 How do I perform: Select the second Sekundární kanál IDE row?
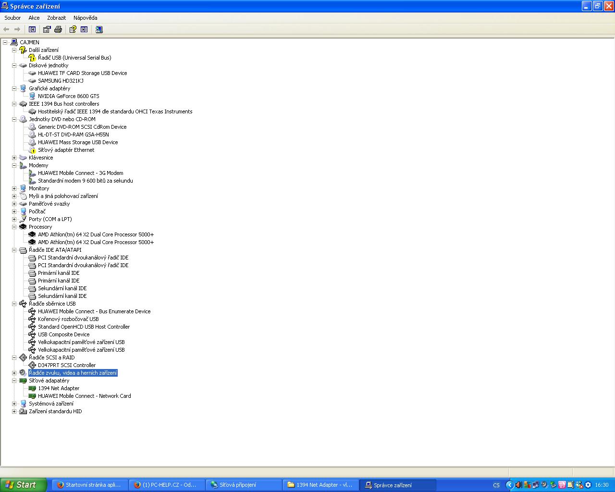click(62, 296)
